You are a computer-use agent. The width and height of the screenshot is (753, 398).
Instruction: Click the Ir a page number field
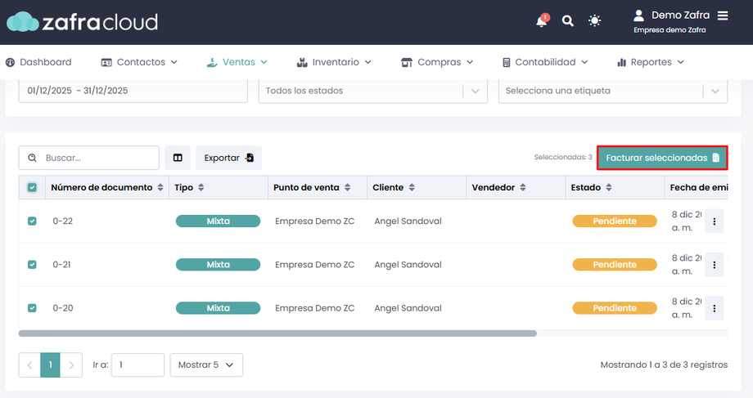pyautogui.click(x=138, y=365)
